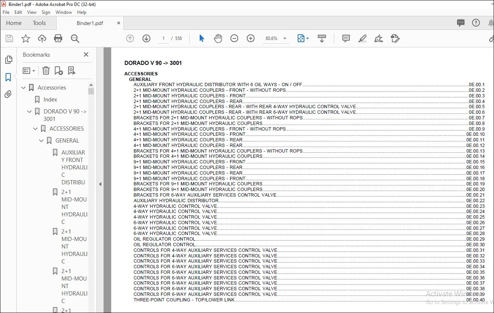Collapse the Accessories bookmark

coord(24,88)
